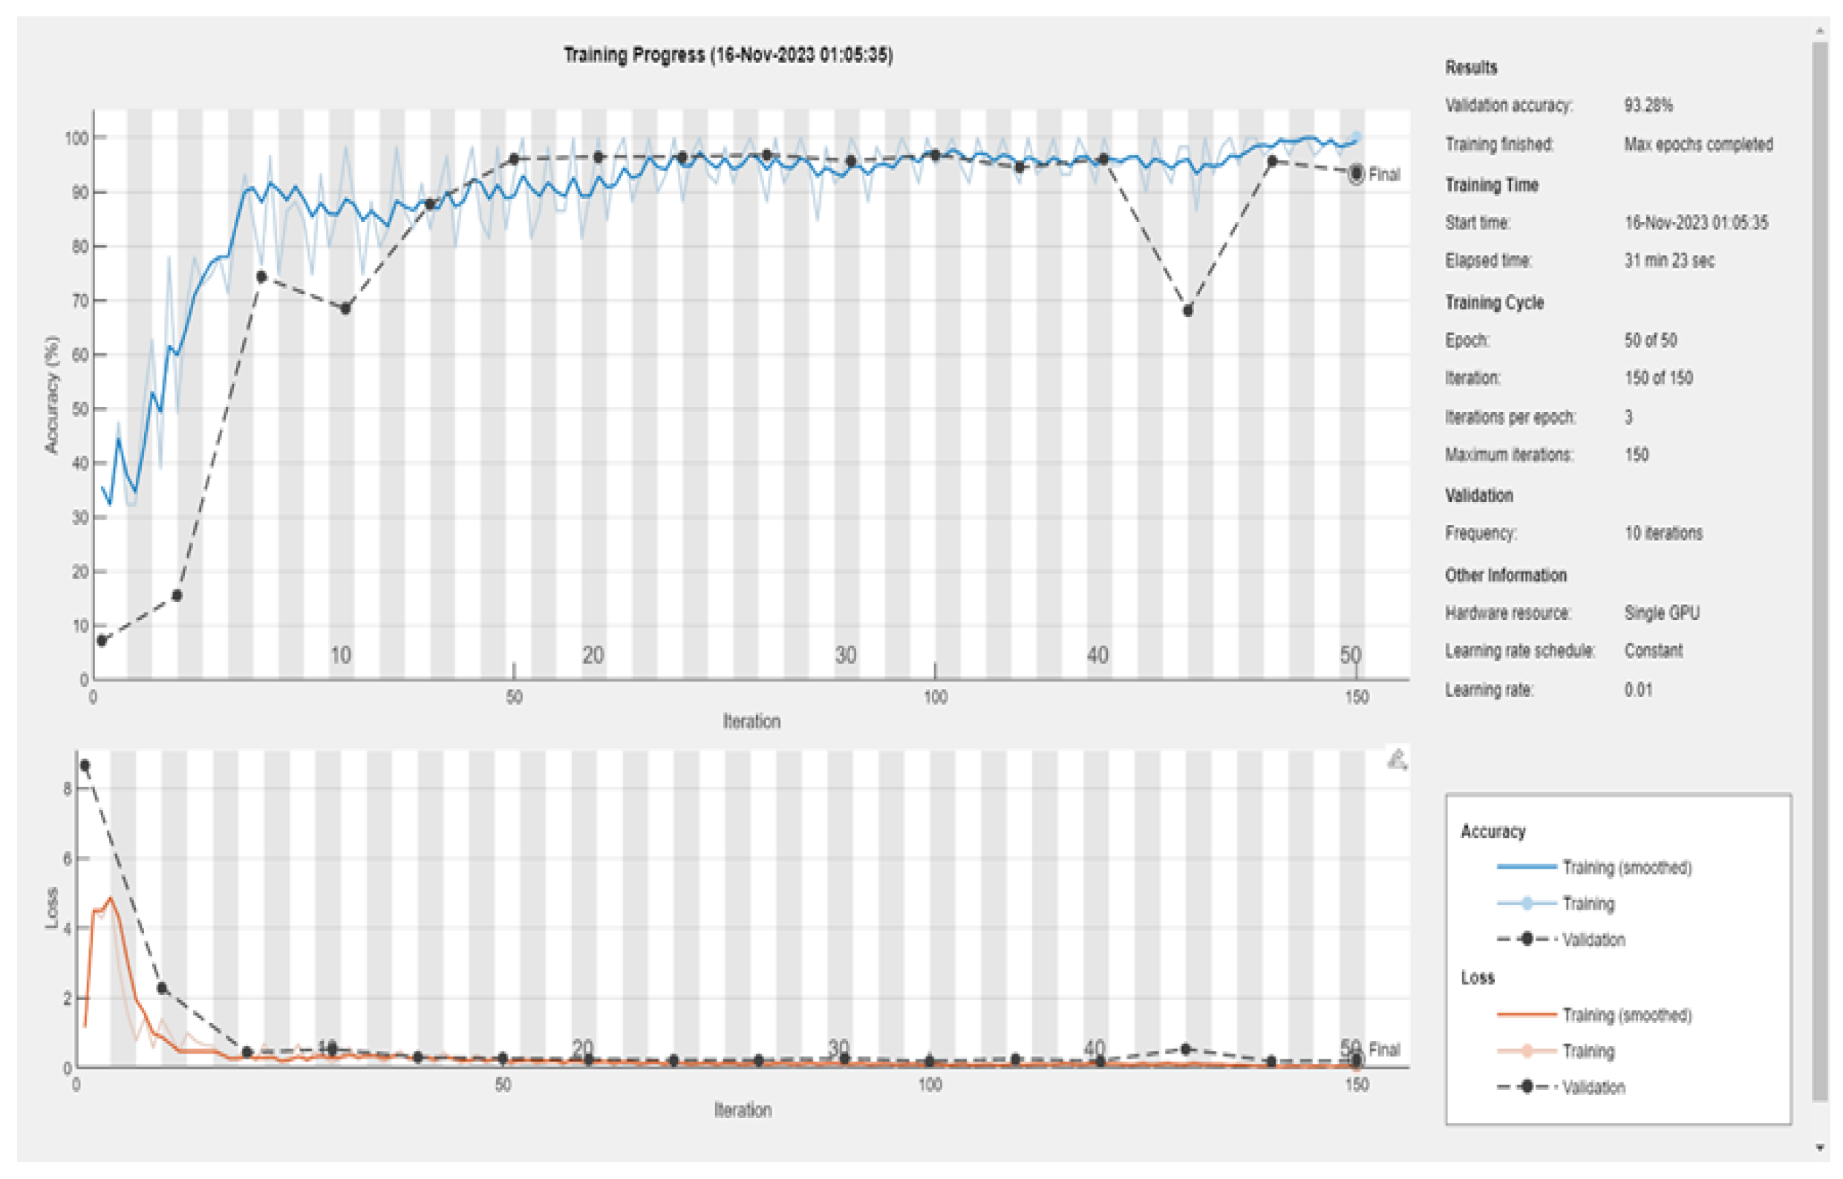The image size is (1843, 1179).
Task: Click the validation accuracy value 93.28%
Action: 1648,105
